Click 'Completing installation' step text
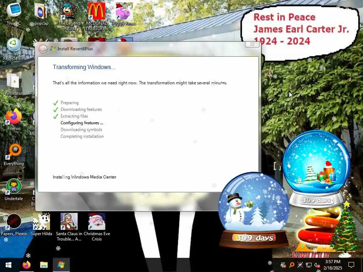363x272 pixels. [82, 136]
